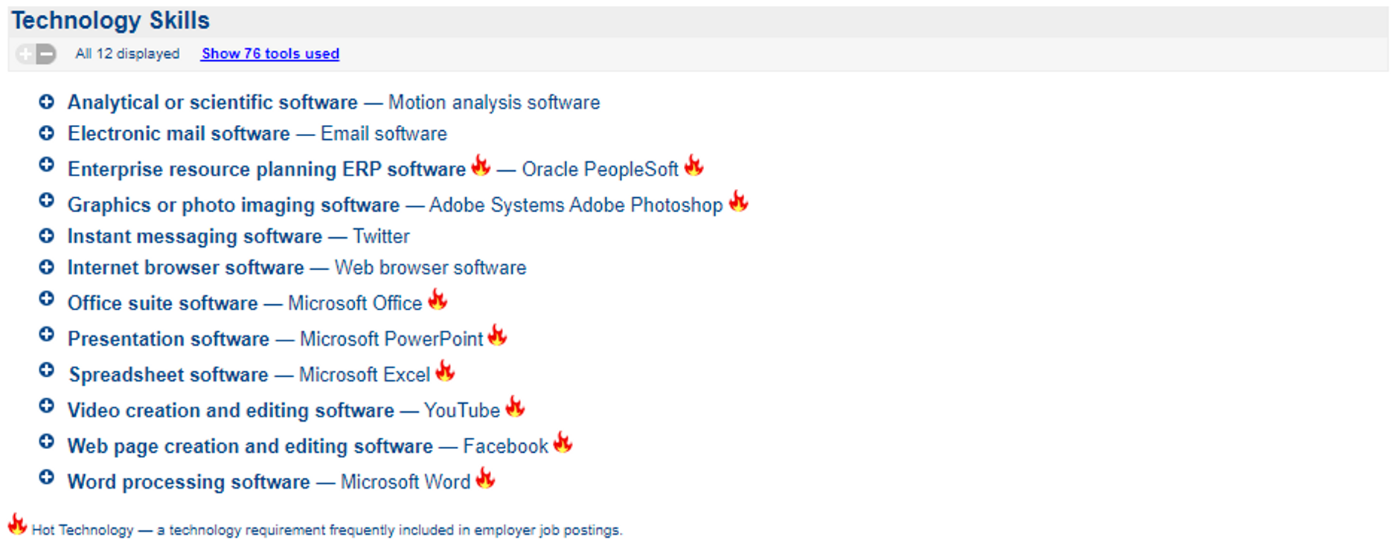Select the Analytical or scientific software label

click(213, 103)
